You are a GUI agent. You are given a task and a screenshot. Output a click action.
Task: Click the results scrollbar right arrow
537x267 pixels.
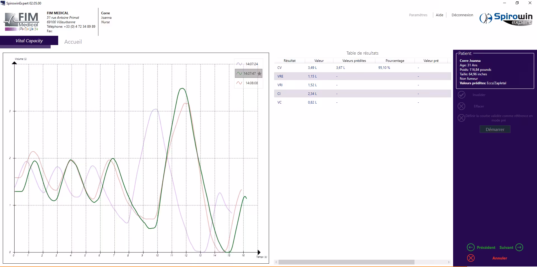[x=449, y=262]
